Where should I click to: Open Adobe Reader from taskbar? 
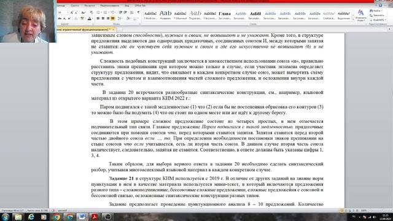point(95,217)
